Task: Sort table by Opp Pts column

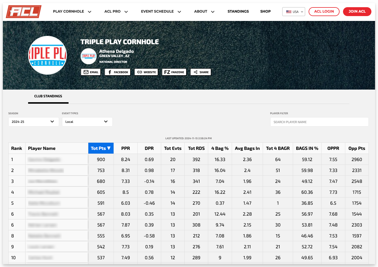Action: [x=357, y=148]
